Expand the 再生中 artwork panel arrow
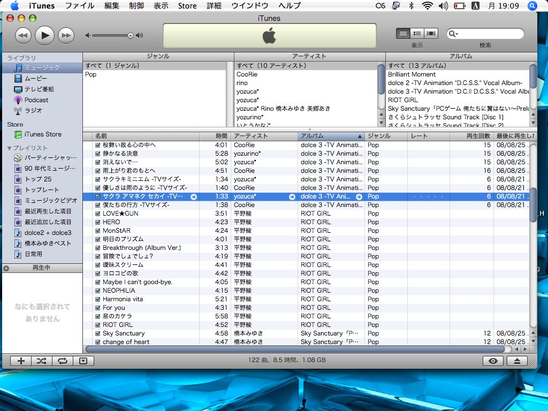This screenshot has height=411, width=548. [x=6, y=268]
